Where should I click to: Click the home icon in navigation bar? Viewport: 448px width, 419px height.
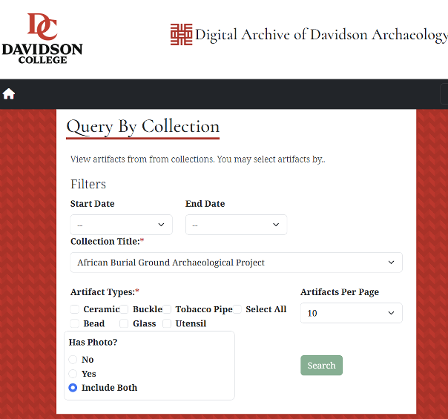point(9,94)
